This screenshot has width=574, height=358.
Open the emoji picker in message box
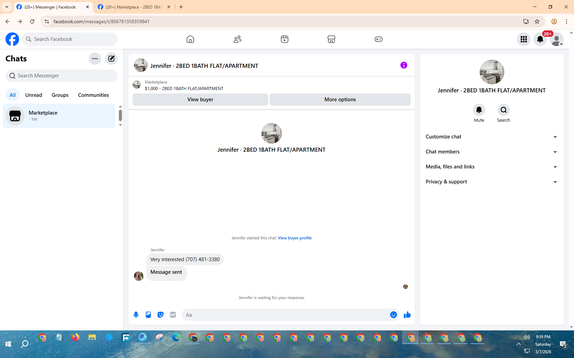394,315
